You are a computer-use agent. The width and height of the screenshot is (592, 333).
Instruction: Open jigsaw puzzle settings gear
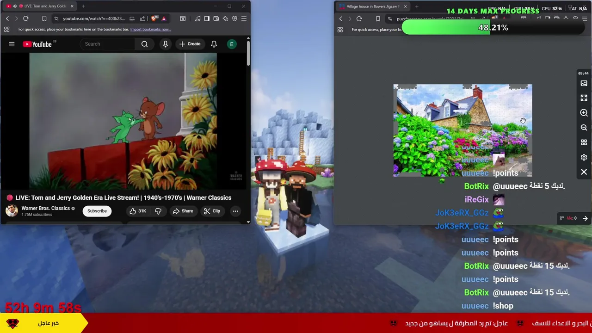(x=584, y=157)
